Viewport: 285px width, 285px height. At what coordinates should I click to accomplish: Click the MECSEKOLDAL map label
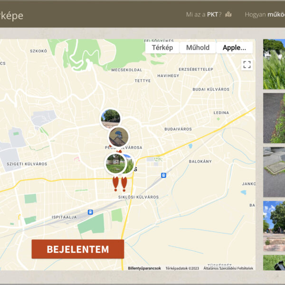click(127, 70)
